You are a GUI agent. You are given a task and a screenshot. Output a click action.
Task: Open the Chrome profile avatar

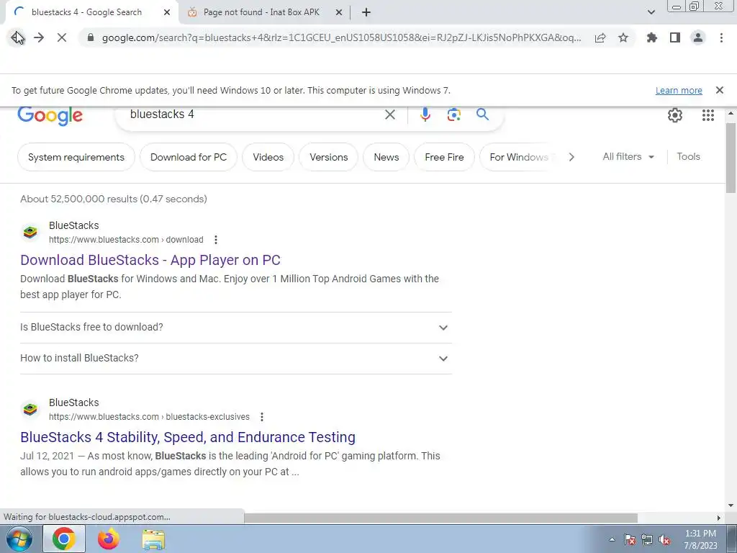click(698, 37)
